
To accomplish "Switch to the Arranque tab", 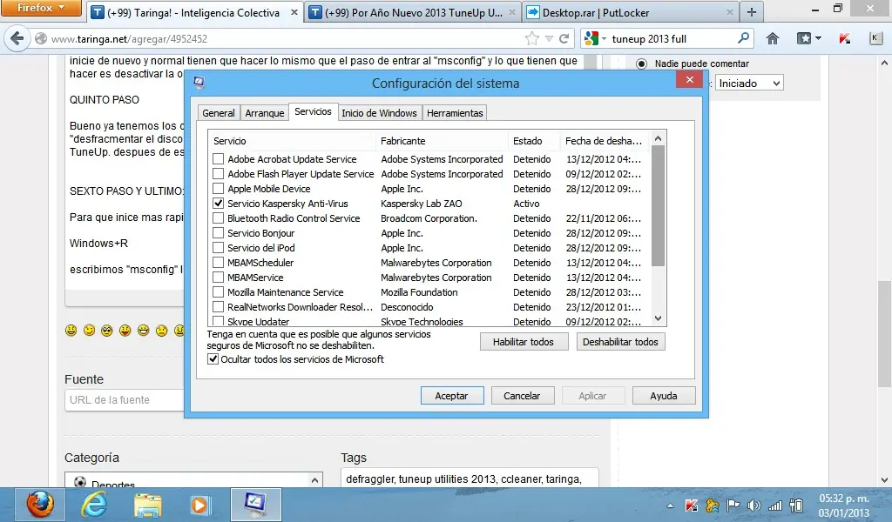I will [x=265, y=113].
